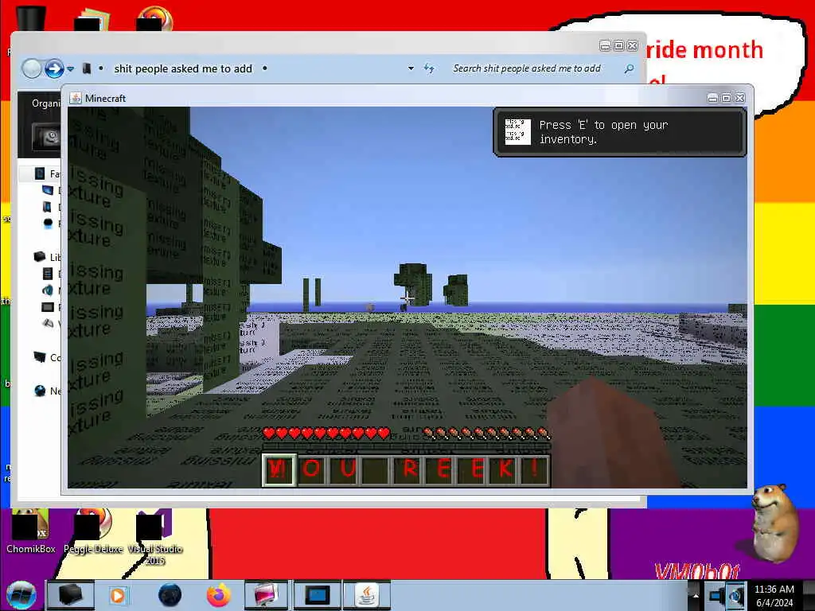Switch to the Java Minecraft taskbar button
Screen dimensions: 815x611
click(368, 595)
